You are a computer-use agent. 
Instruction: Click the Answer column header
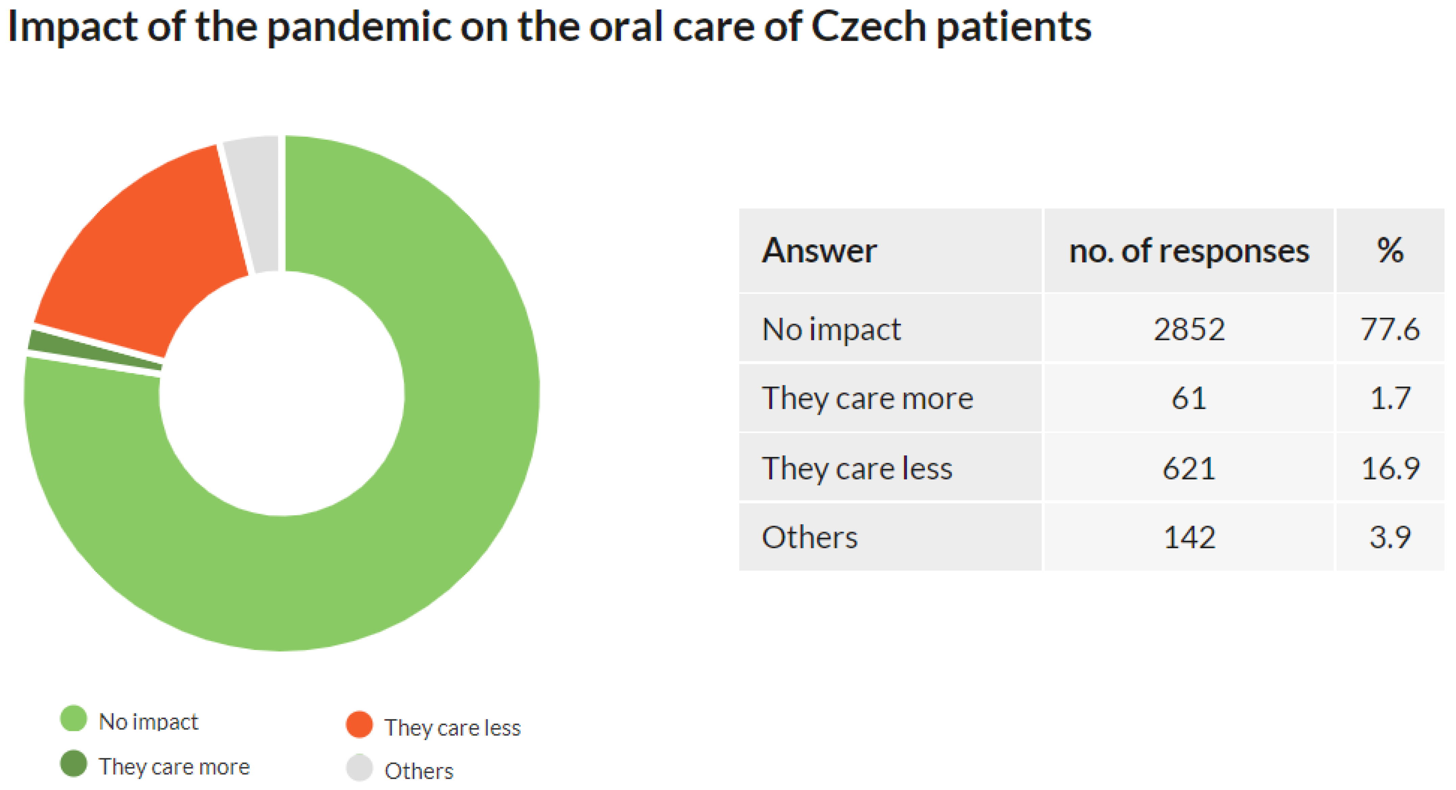coord(819,251)
